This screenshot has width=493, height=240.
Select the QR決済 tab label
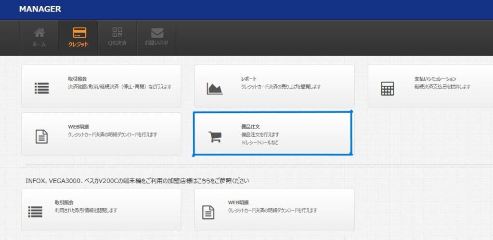(x=117, y=43)
